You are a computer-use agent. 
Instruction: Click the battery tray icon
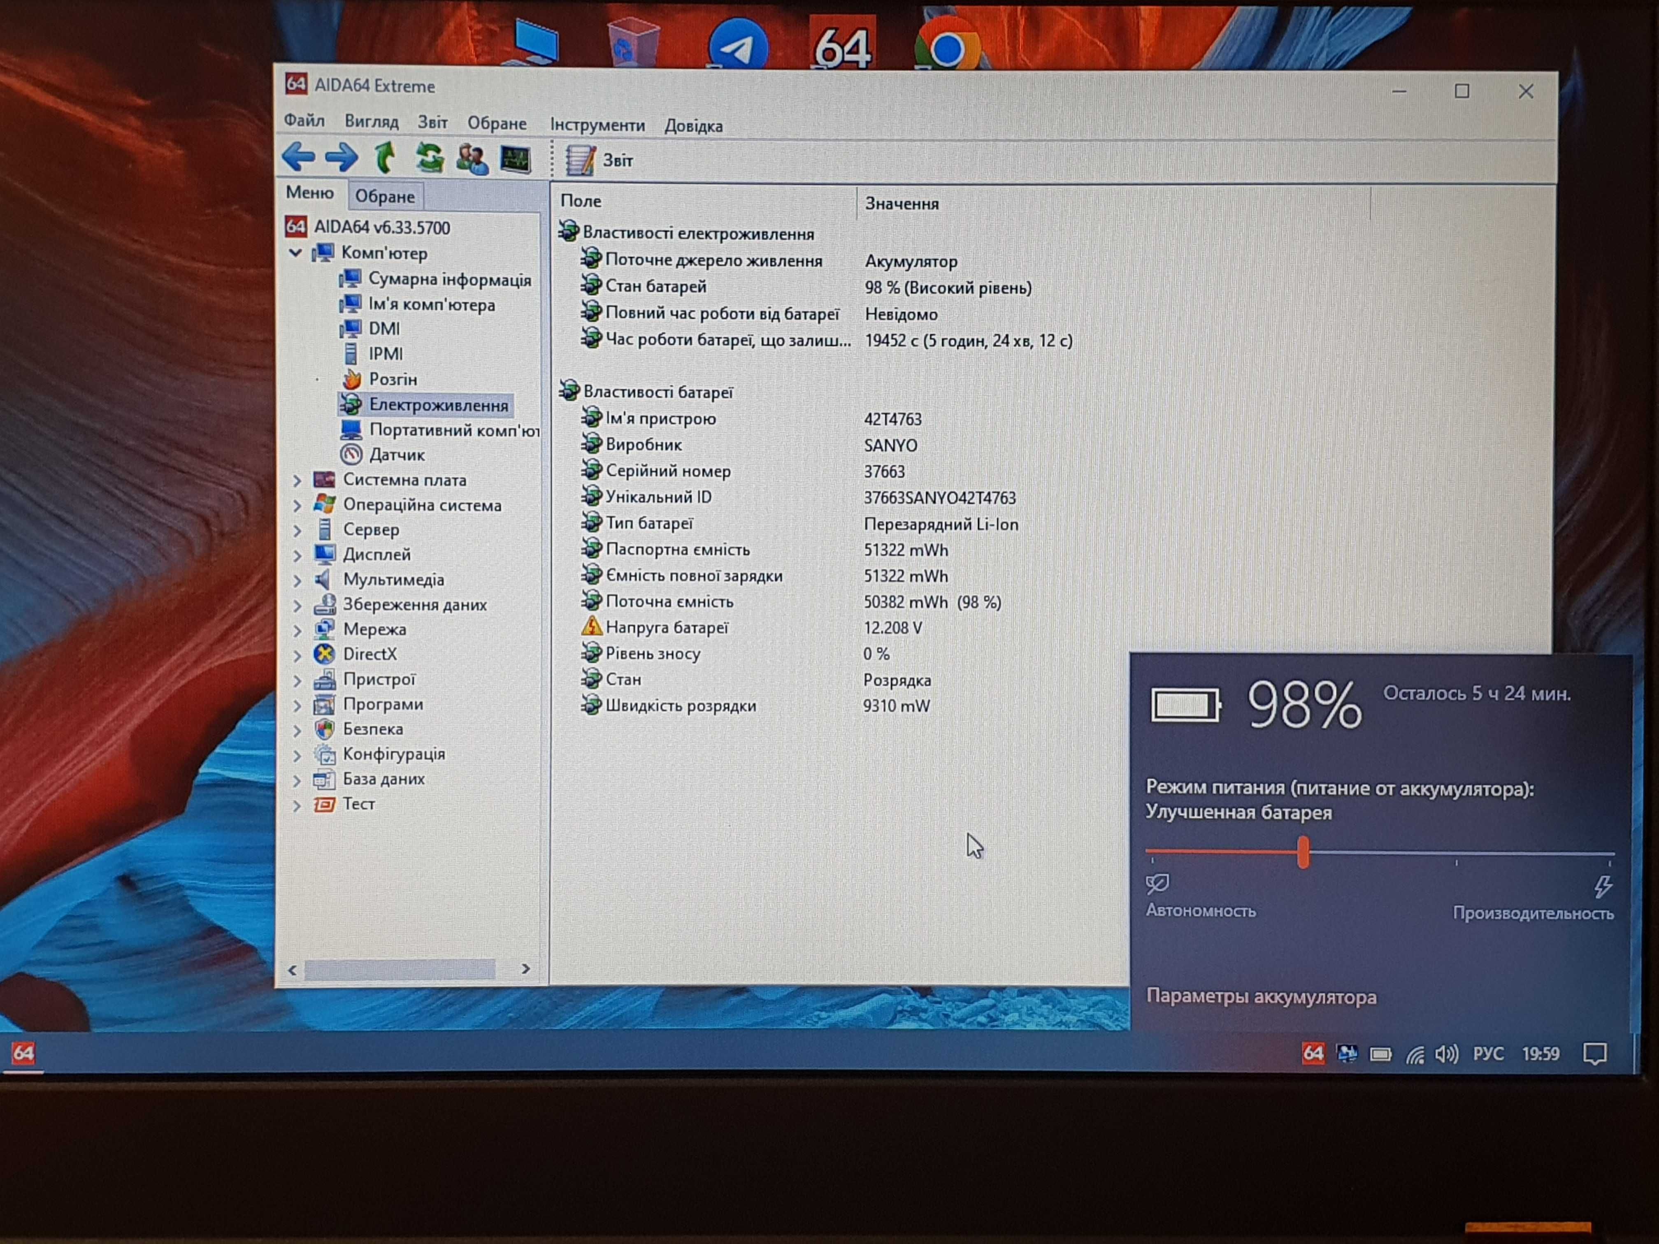(1381, 1054)
